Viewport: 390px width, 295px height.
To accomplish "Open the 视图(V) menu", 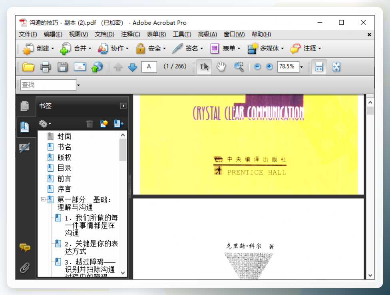I will pos(78,34).
